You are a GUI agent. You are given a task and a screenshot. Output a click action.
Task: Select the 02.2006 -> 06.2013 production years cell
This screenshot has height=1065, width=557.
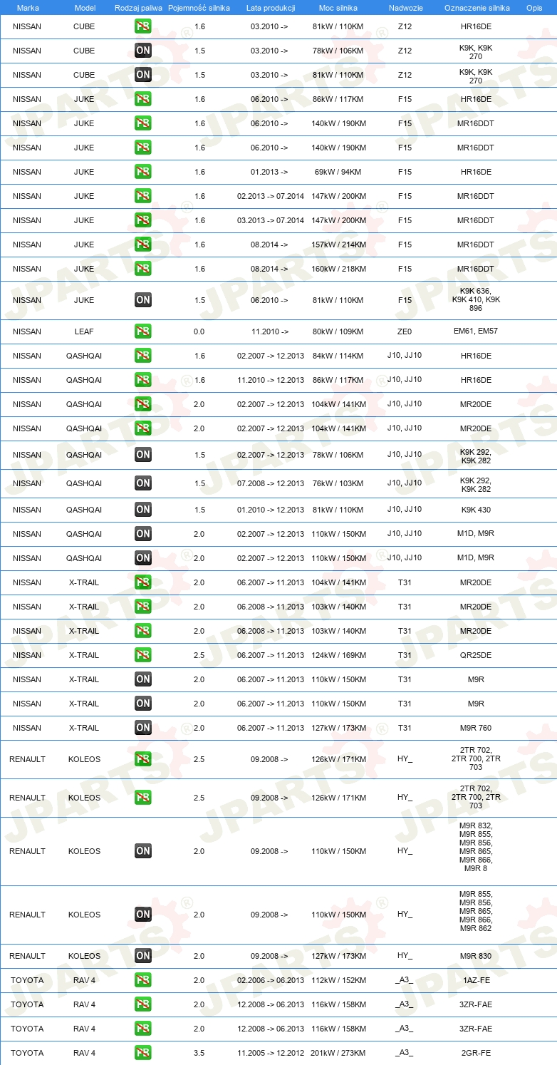[x=271, y=980]
